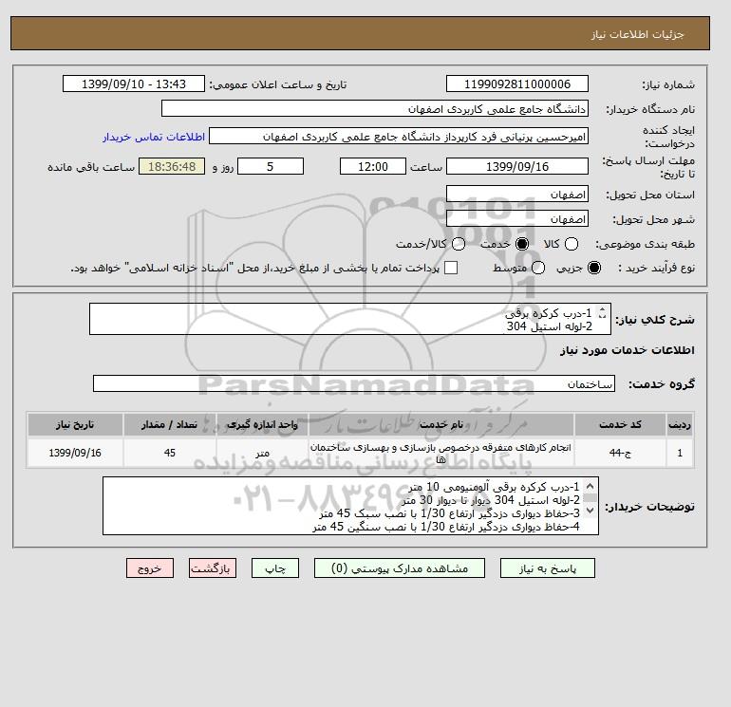Toggle the اسناد خزانه اسلامی payment checkbox

click(x=451, y=268)
